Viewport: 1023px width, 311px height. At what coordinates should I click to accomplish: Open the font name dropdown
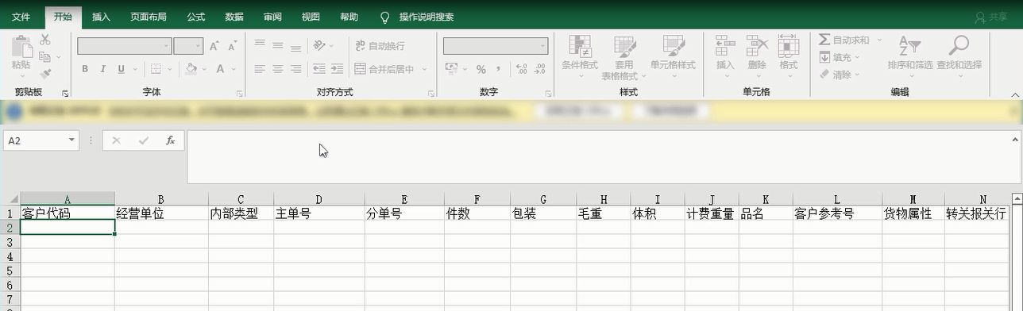point(167,46)
